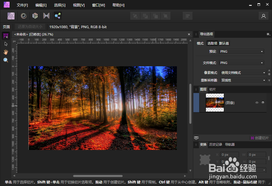Open the 重新采样器 双线性 dropdown
Viewport: 272px width, 186px height.
(x=243, y=80)
